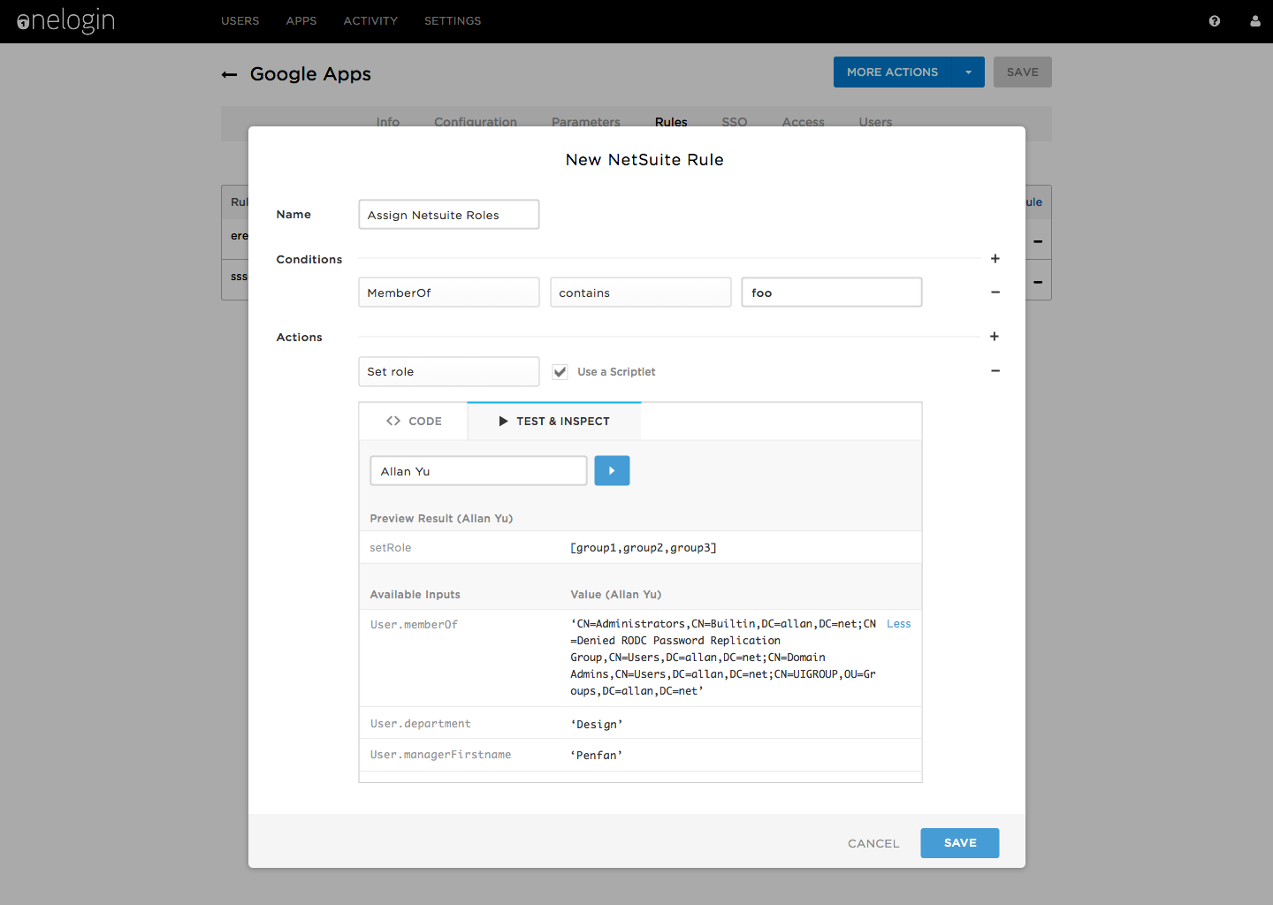Click the Less link to collapse memberOf value
1273x905 pixels.
point(898,624)
